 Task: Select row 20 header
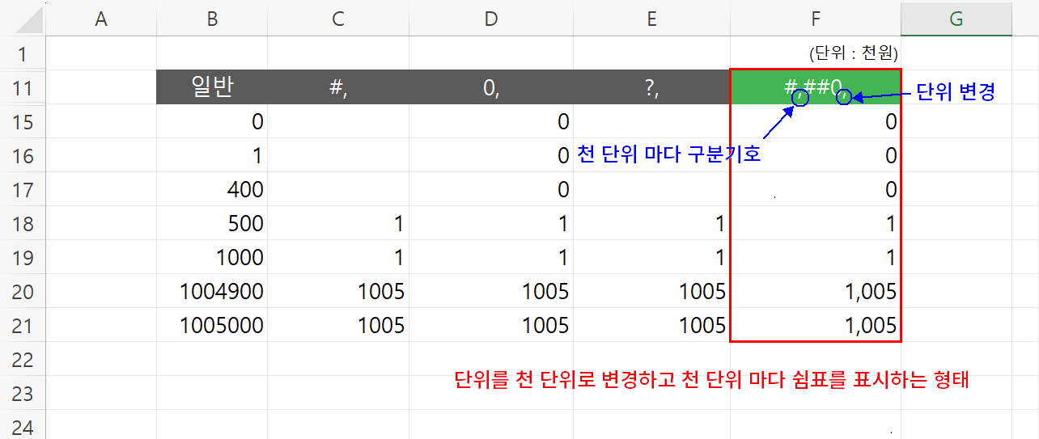coord(23,291)
